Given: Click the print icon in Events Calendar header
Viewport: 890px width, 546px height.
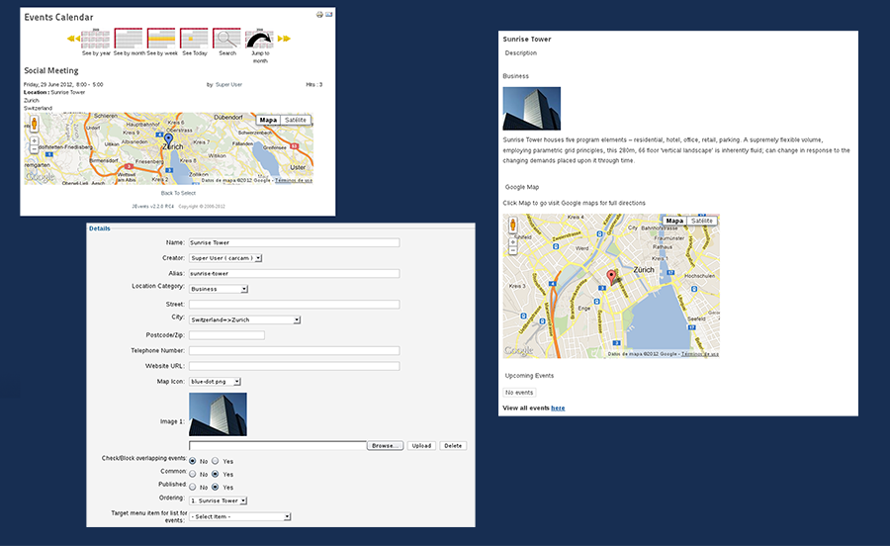Looking at the screenshot, I should (x=319, y=15).
